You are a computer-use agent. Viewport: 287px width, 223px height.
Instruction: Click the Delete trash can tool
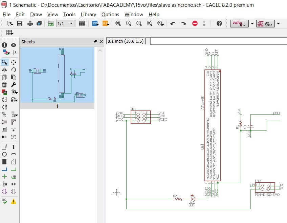4,85
